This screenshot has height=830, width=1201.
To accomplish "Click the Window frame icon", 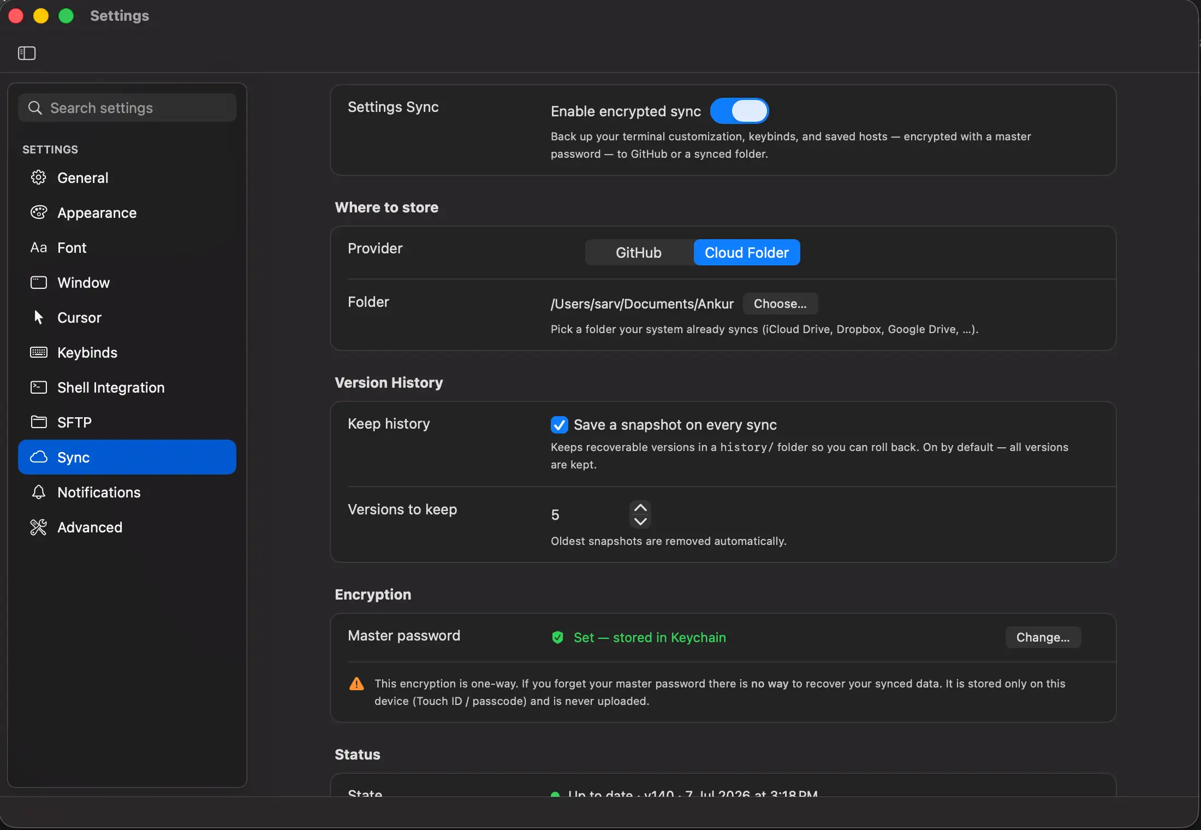I will tap(38, 282).
